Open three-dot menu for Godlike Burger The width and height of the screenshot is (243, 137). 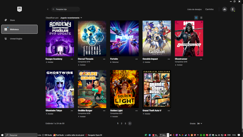(104, 111)
